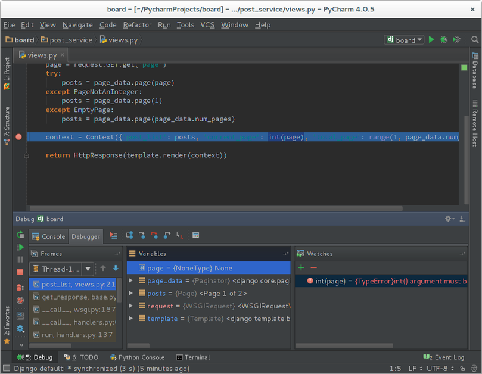Run the board configuration with green play
Viewport: 482px width, 374px height.
coord(431,40)
